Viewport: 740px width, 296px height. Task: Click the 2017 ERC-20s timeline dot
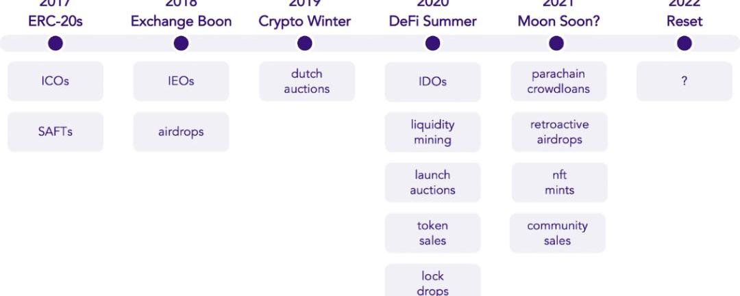[x=56, y=43]
